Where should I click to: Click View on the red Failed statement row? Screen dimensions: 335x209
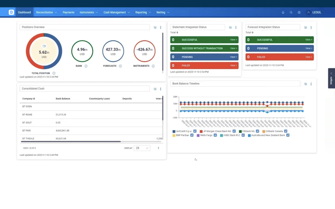click(x=233, y=66)
